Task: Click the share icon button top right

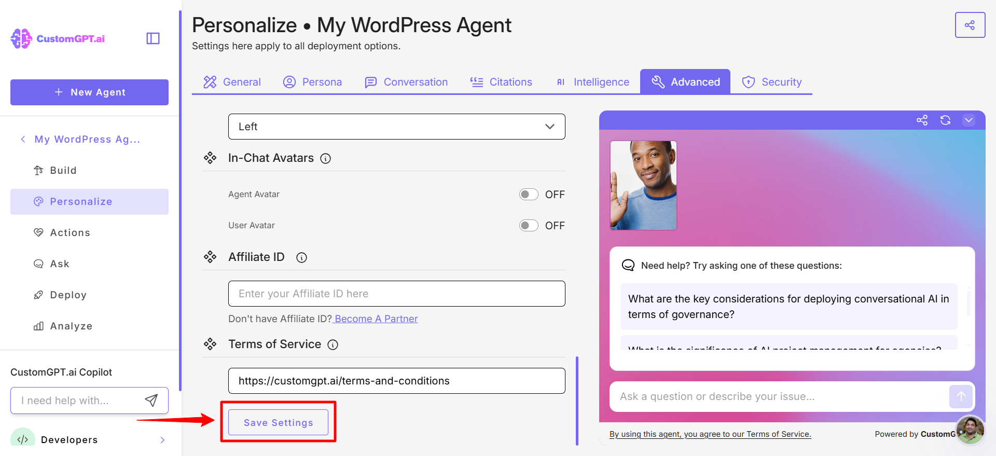Action: pyautogui.click(x=970, y=25)
